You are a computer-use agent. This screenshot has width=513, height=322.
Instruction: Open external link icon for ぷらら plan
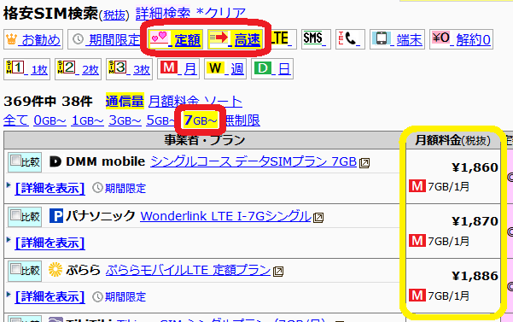click(278, 272)
